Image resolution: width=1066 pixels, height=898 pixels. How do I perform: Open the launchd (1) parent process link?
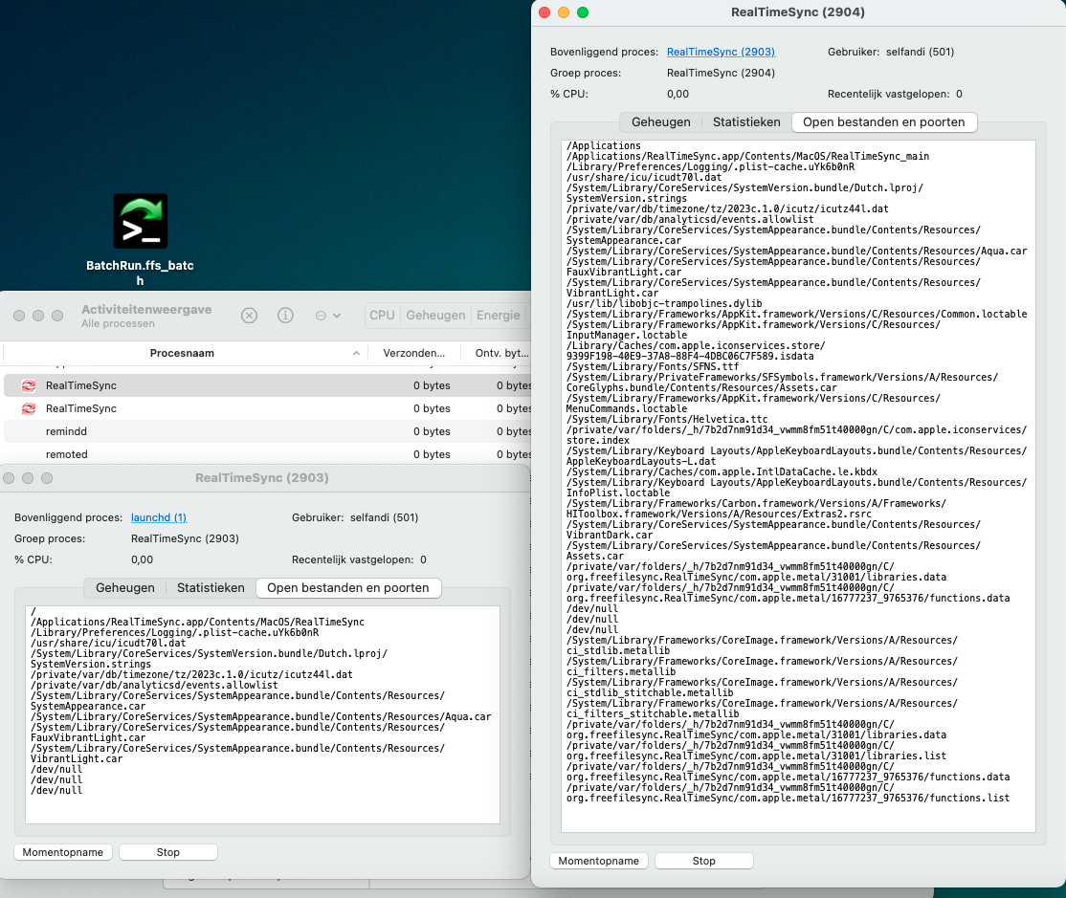tap(159, 517)
